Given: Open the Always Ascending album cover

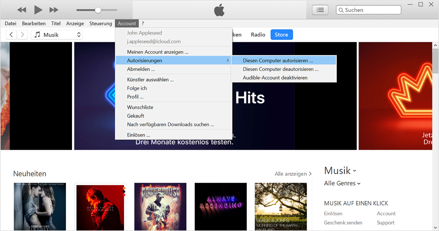Looking at the screenshot, I should coord(221,207).
